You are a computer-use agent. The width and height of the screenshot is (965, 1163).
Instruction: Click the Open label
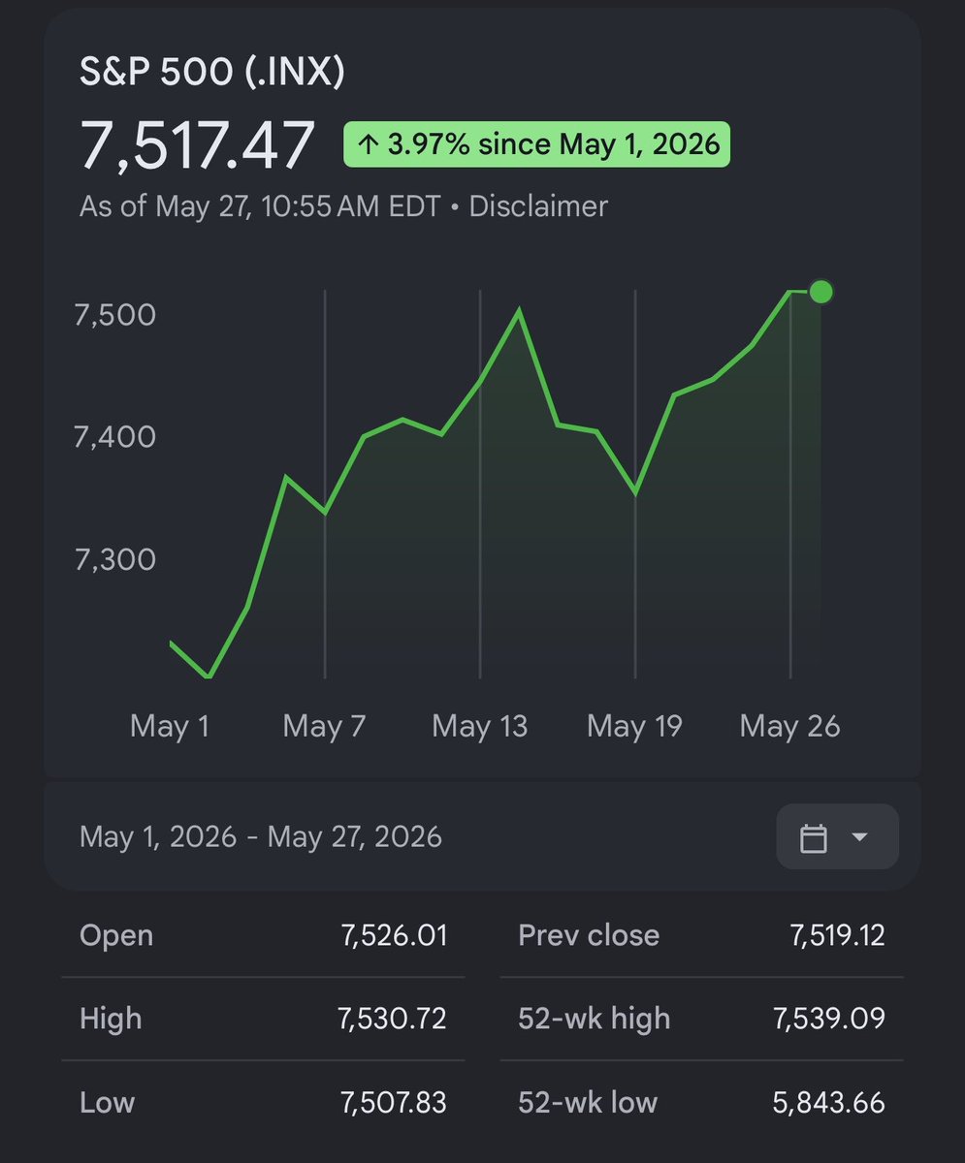tap(116, 935)
